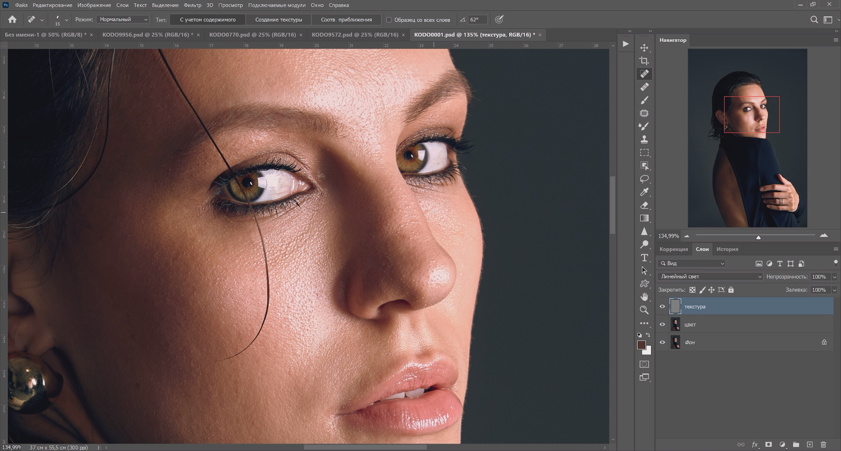Toggle lock transparent pixels
Image resolution: width=841 pixels, height=451 pixels.
pyautogui.click(x=692, y=290)
